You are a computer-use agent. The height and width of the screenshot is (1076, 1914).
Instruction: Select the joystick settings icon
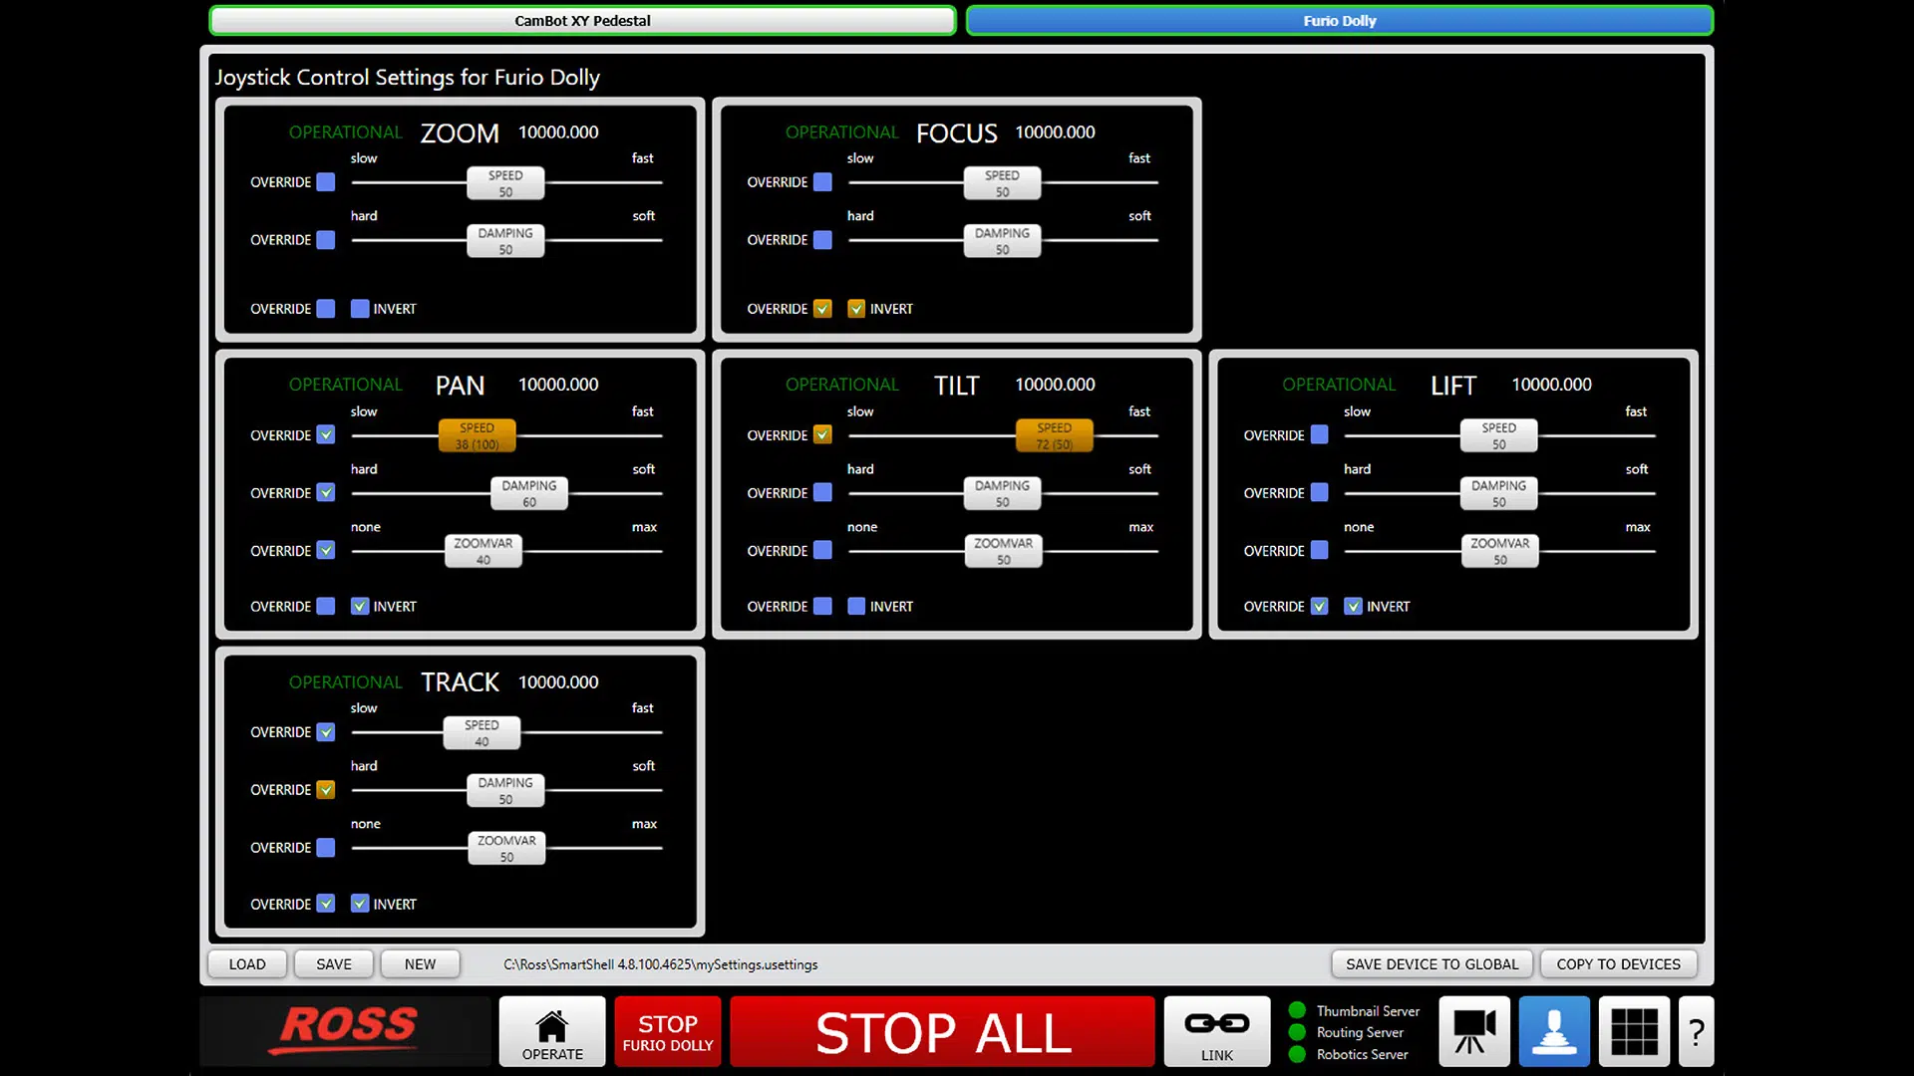1554,1032
